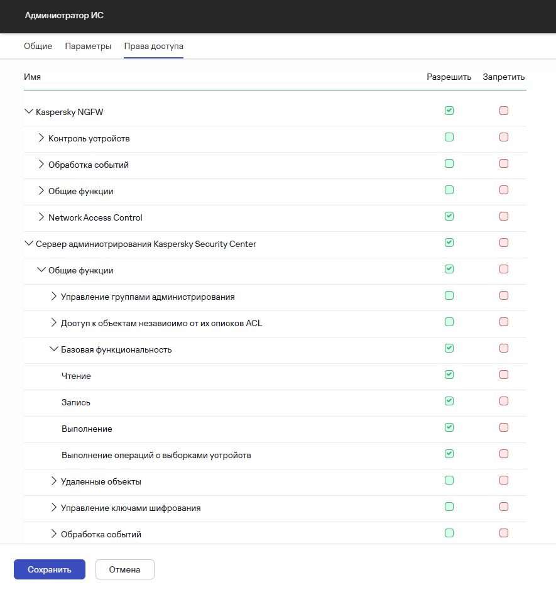Uncheck Разрешить for Запись
Viewport: 556px width, 592px height.
coord(449,402)
